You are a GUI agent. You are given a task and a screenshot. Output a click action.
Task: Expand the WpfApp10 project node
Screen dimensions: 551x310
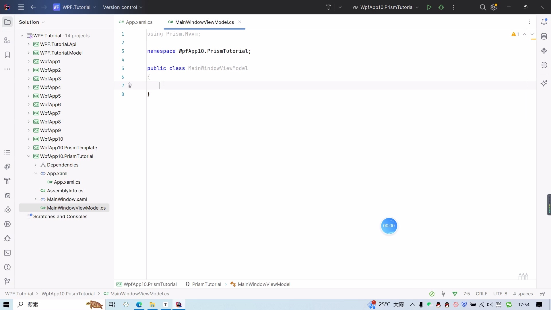tap(29, 139)
